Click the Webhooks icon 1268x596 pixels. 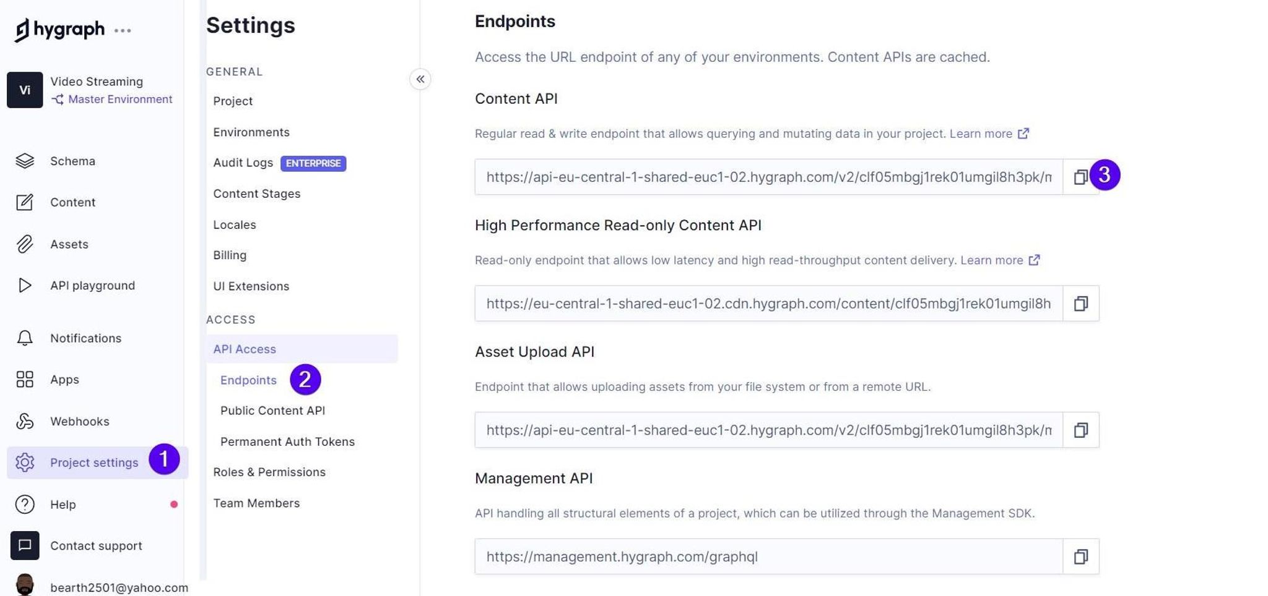[25, 421]
